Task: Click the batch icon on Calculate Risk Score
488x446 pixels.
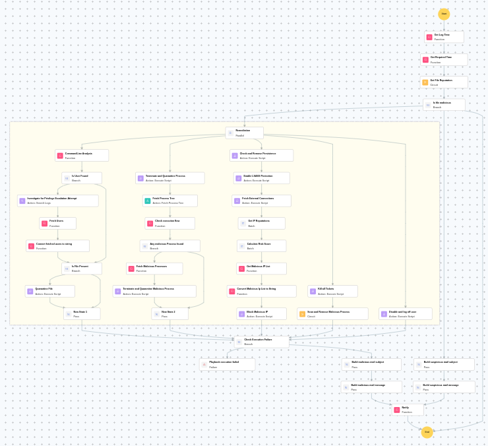Action: pos(242,246)
